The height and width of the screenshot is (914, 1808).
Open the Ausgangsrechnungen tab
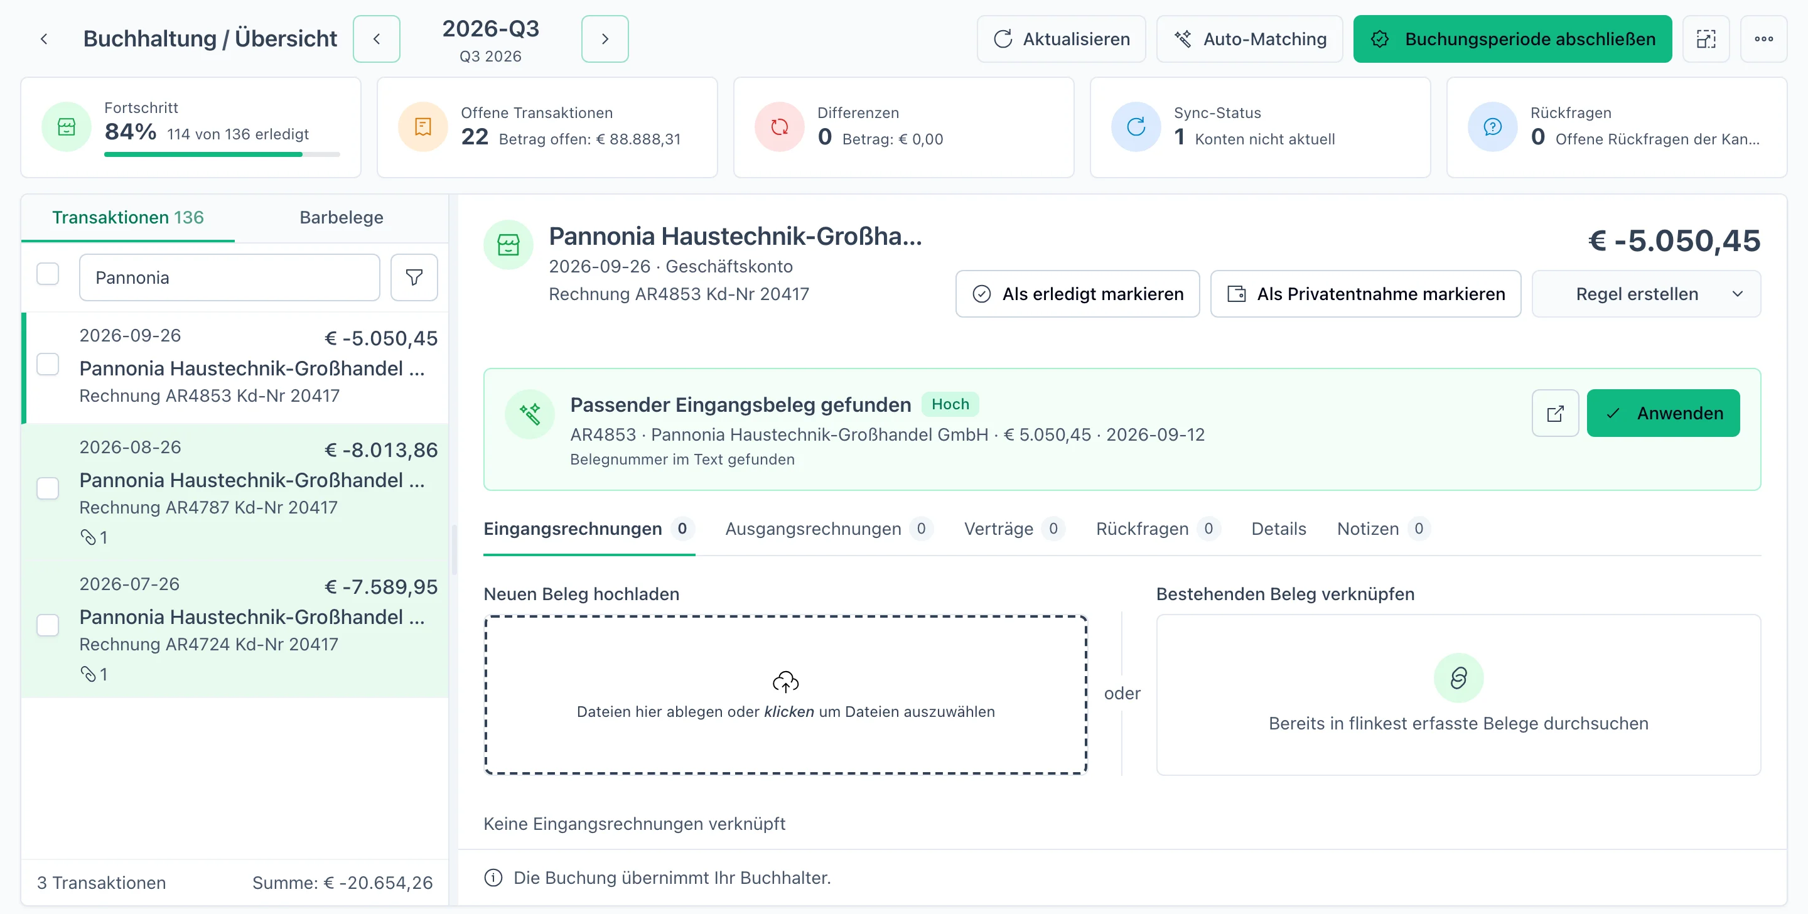point(829,529)
